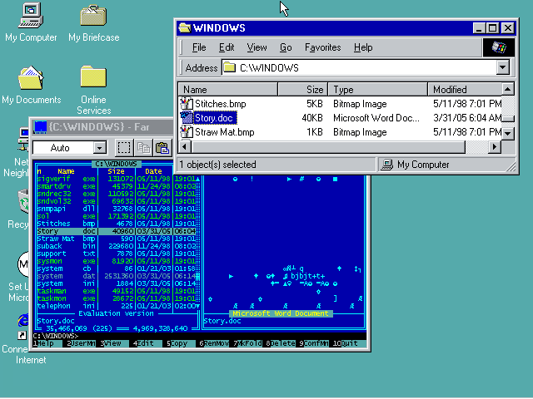The image size is (533, 399).
Task: Select sol exe row in Far
Action: tap(117, 216)
